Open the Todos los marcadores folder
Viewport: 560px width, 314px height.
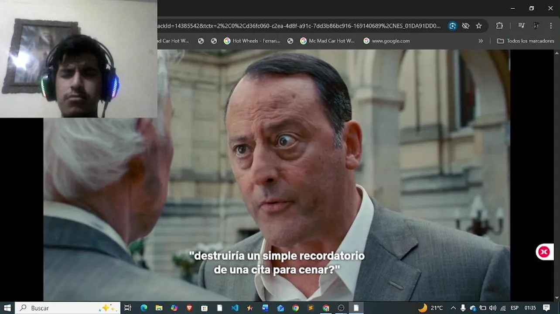(x=526, y=41)
